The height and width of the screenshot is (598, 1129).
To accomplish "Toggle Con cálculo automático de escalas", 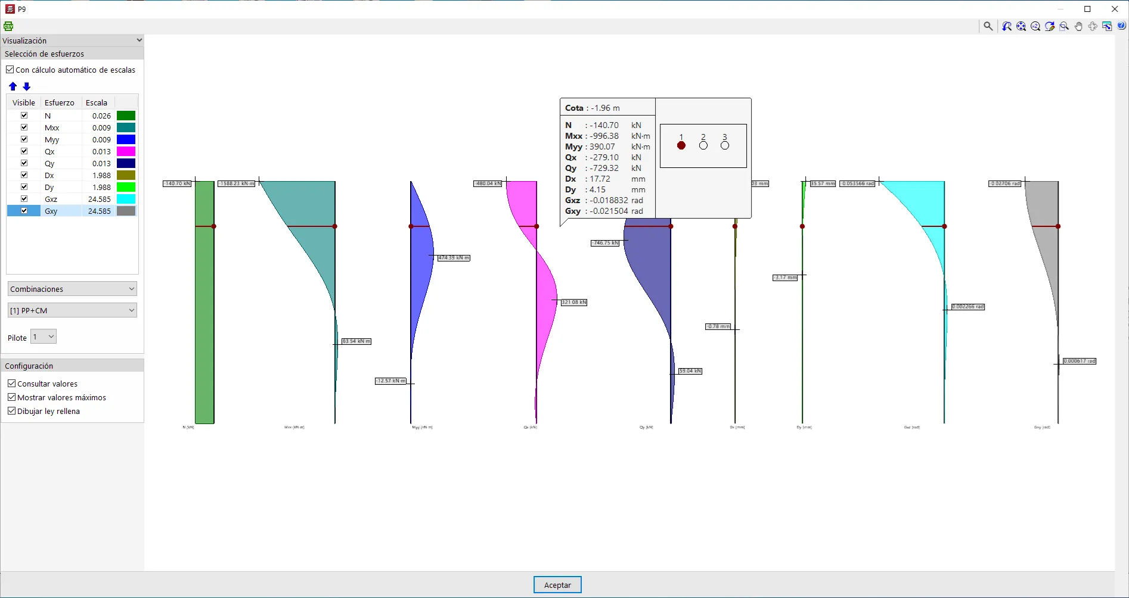I will (10, 70).
